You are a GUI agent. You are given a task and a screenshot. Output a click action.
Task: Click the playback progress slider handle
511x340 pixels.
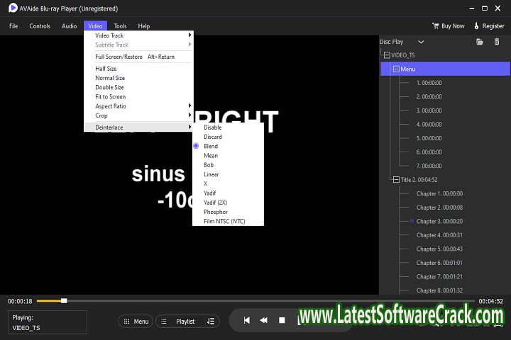pyautogui.click(x=64, y=301)
